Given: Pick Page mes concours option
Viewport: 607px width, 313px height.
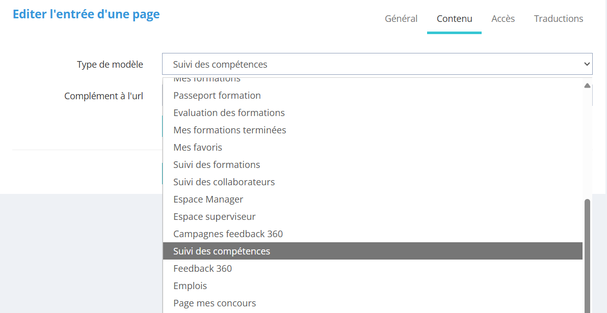Looking at the screenshot, I should click(215, 303).
